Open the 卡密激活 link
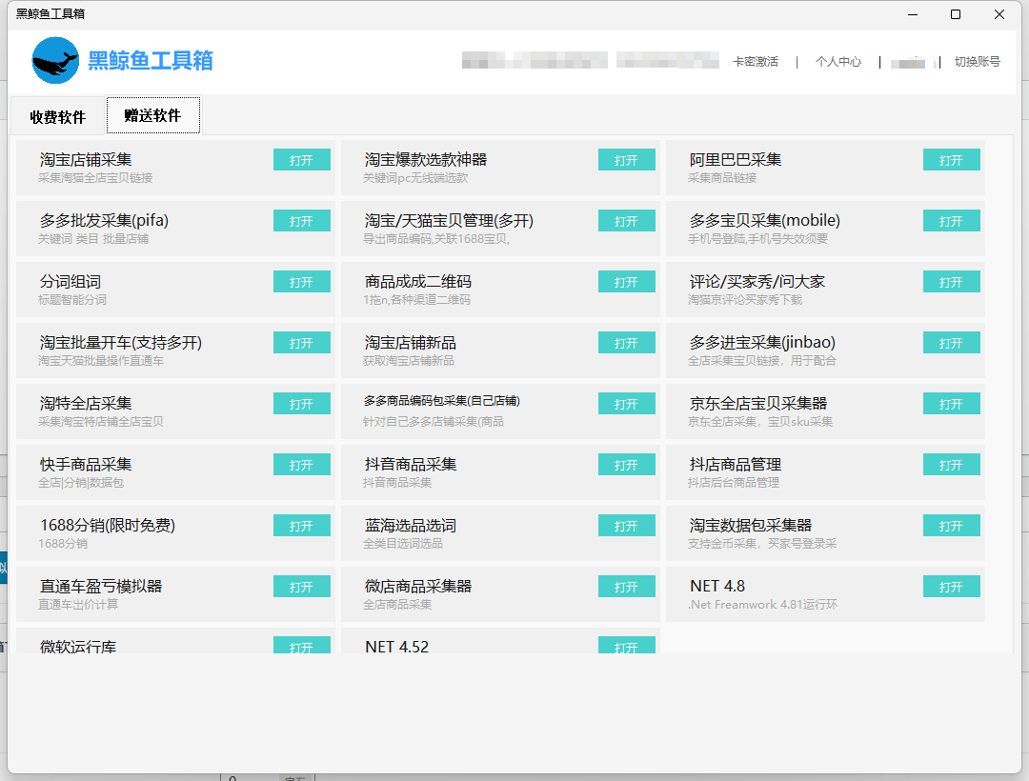Screen dimensions: 1029x781 pos(755,62)
